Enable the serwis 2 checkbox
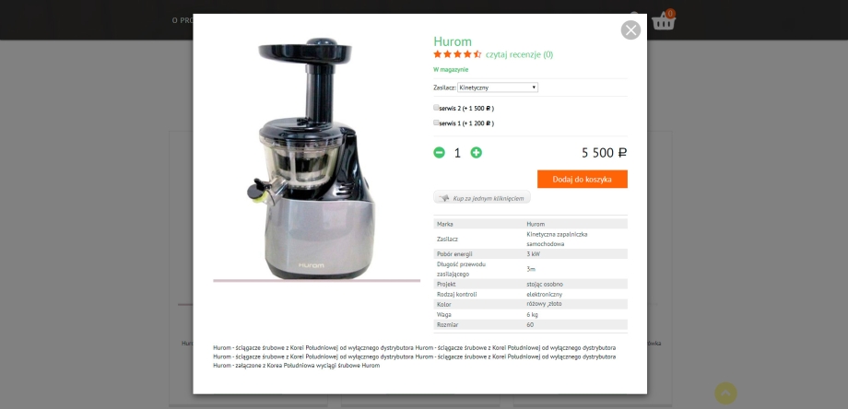Image resolution: width=848 pixels, height=409 pixels. 436,108
